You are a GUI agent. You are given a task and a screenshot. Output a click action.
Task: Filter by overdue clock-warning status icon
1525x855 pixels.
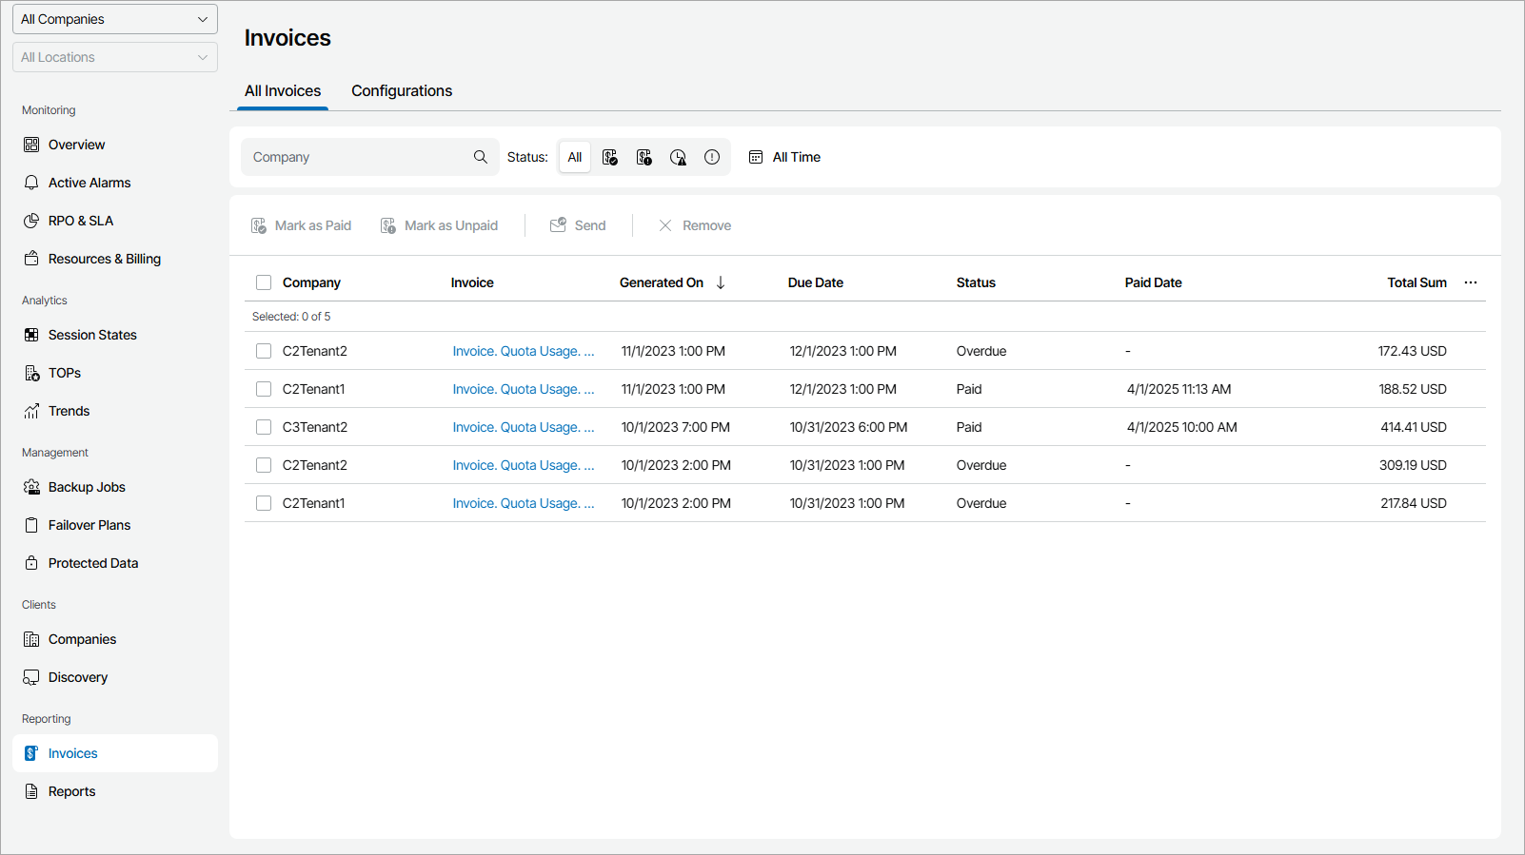pyautogui.click(x=678, y=158)
